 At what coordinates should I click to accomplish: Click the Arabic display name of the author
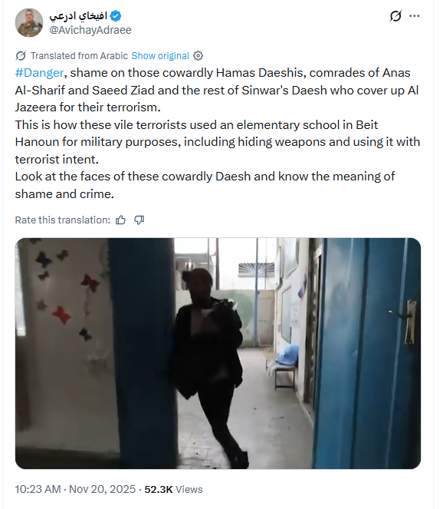(78, 15)
